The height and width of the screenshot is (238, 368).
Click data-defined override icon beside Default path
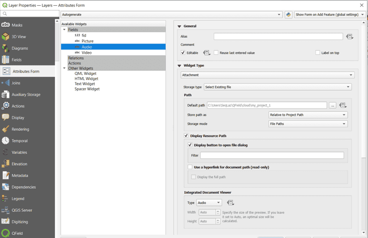coord(343,105)
